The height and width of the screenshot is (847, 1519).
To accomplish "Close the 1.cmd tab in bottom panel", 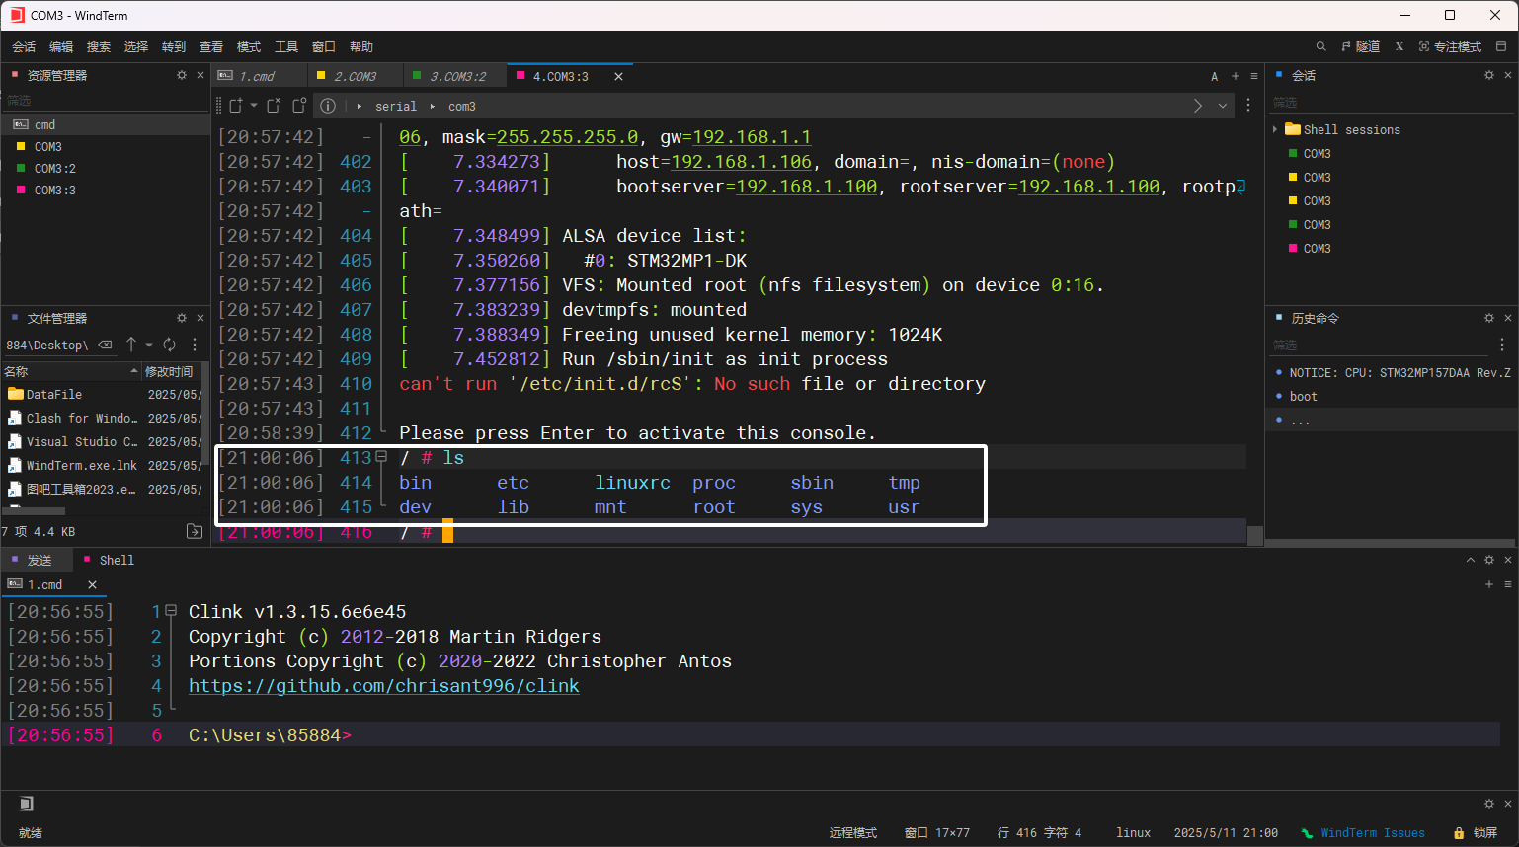I will click(92, 584).
